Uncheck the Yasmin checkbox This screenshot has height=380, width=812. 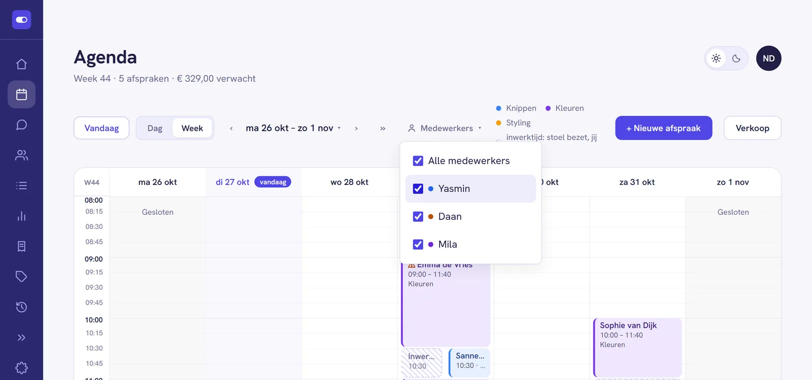(x=418, y=188)
